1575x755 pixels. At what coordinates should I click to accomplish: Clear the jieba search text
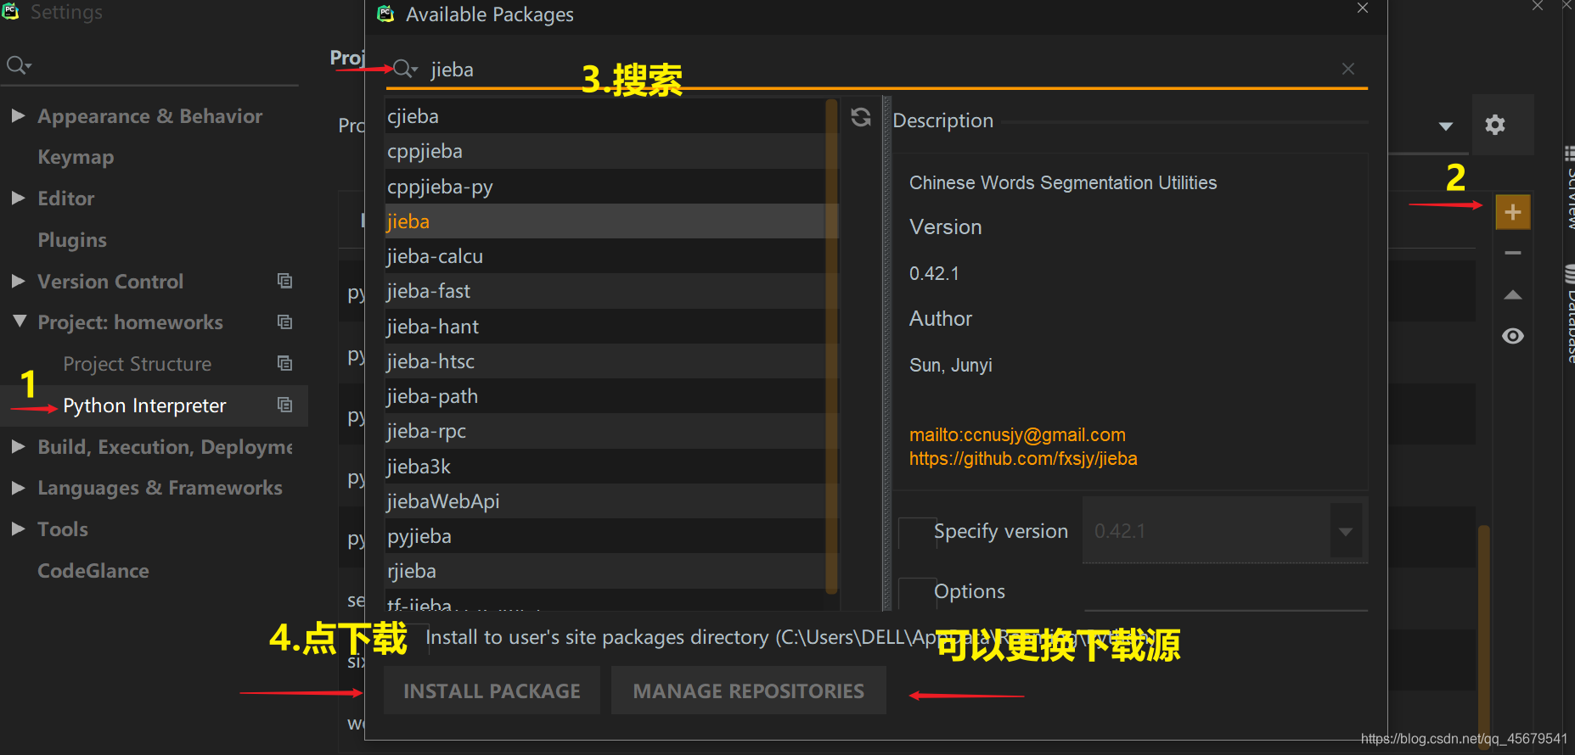1348,69
